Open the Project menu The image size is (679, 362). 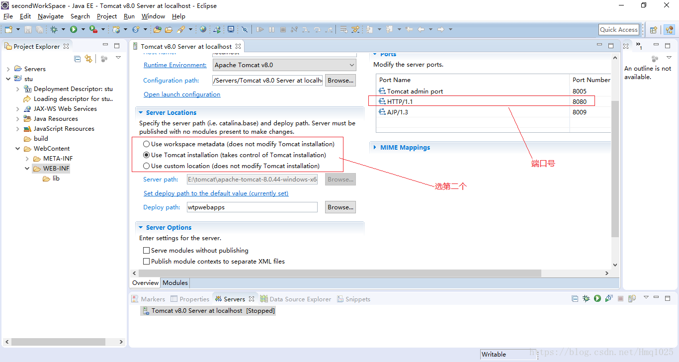(x=107, y=16)
